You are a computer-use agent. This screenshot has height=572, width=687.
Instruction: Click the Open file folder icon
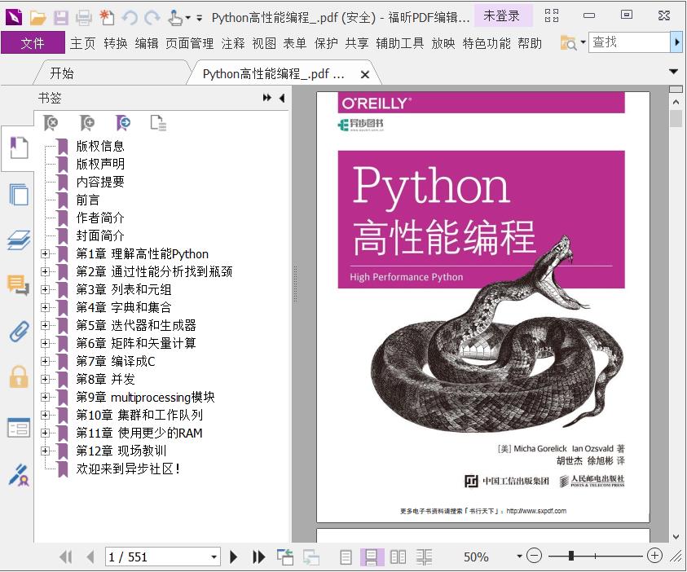(x=38, y=18)
